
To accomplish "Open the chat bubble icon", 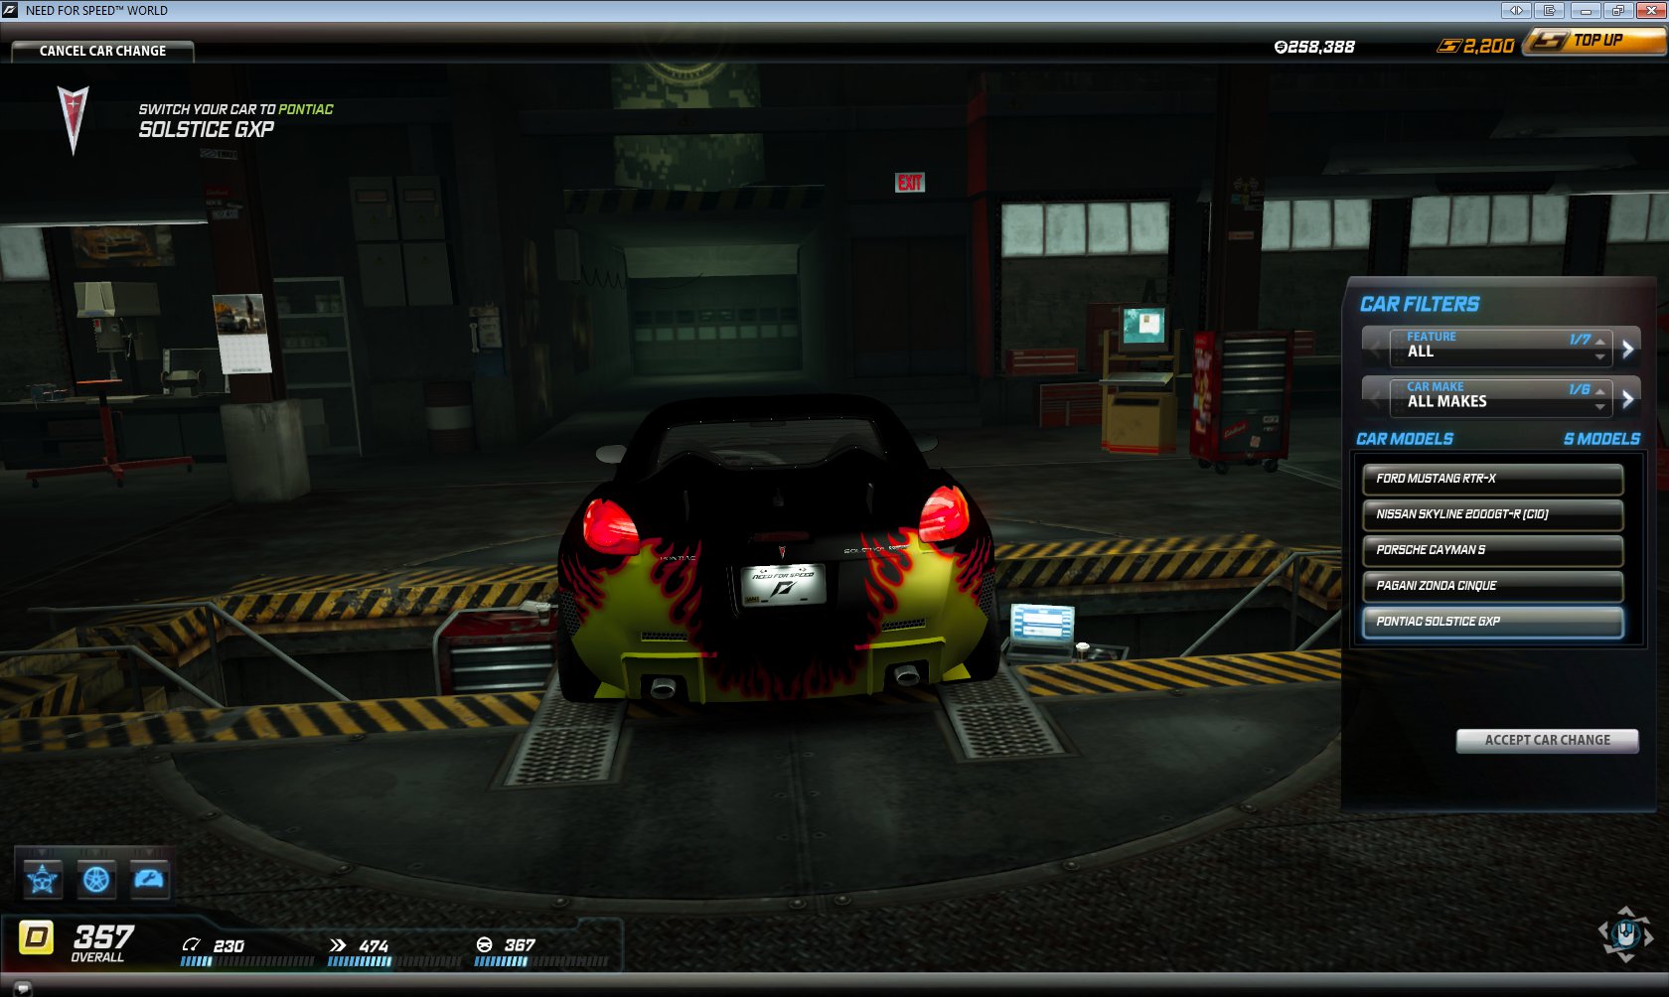I will tap(22, 987).
